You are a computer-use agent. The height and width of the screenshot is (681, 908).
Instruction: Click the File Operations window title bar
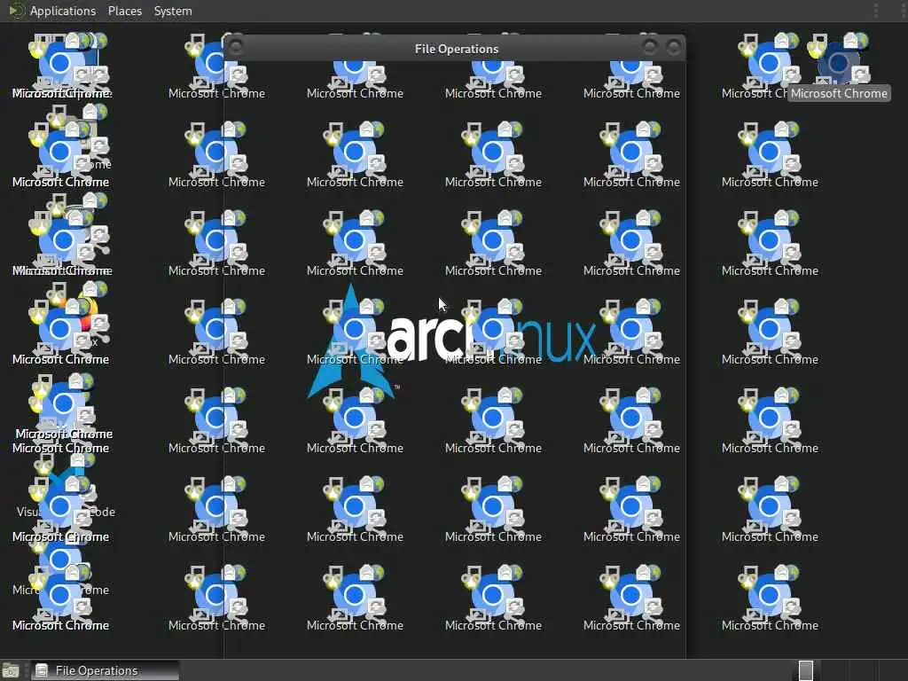(456, 49)
